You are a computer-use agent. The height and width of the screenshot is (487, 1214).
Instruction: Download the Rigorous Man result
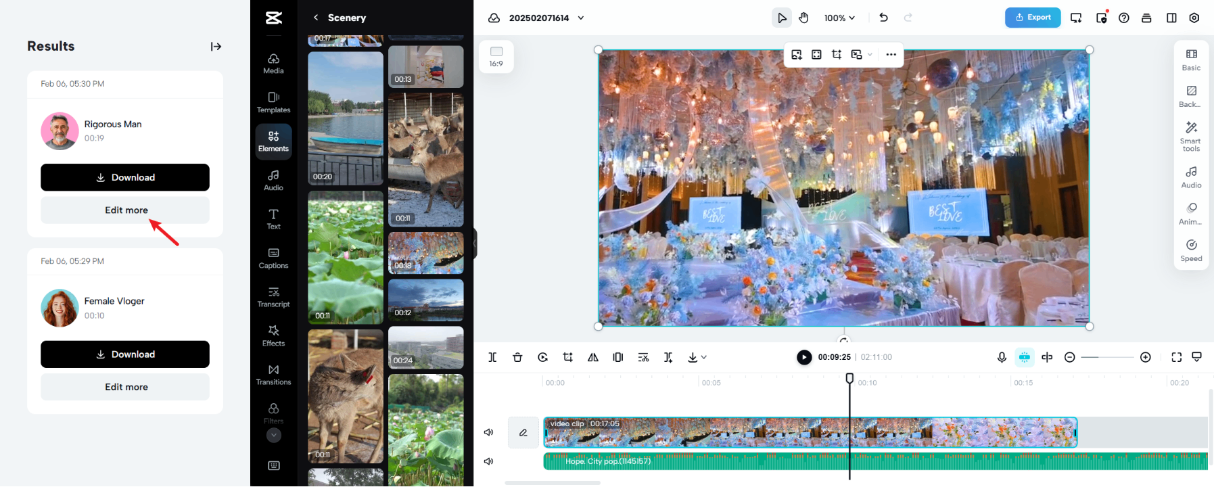click(x=125, y=177)
